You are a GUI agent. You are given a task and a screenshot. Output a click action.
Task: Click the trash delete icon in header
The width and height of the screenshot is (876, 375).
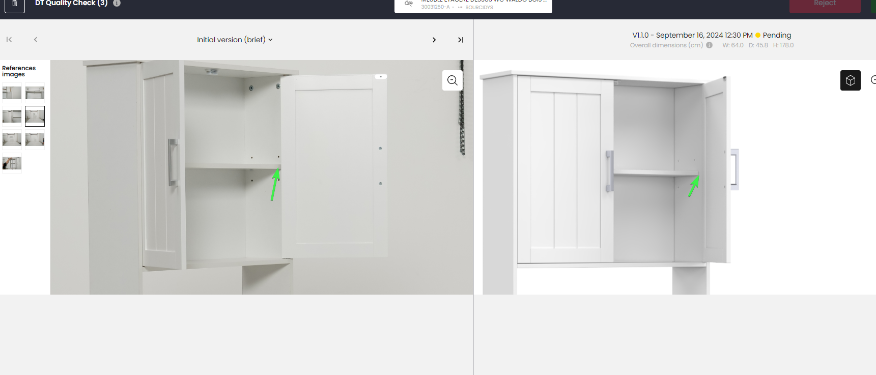tap(15, 4)
